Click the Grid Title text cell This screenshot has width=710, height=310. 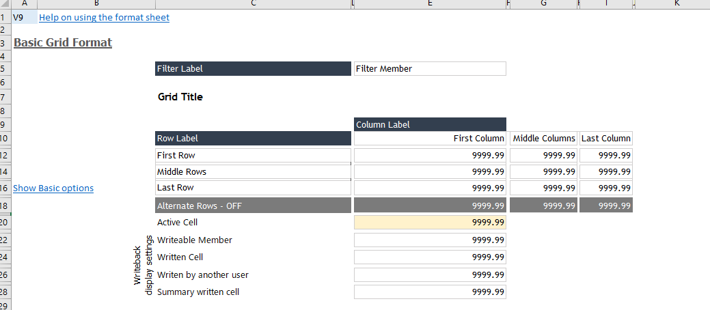point(180,97)
